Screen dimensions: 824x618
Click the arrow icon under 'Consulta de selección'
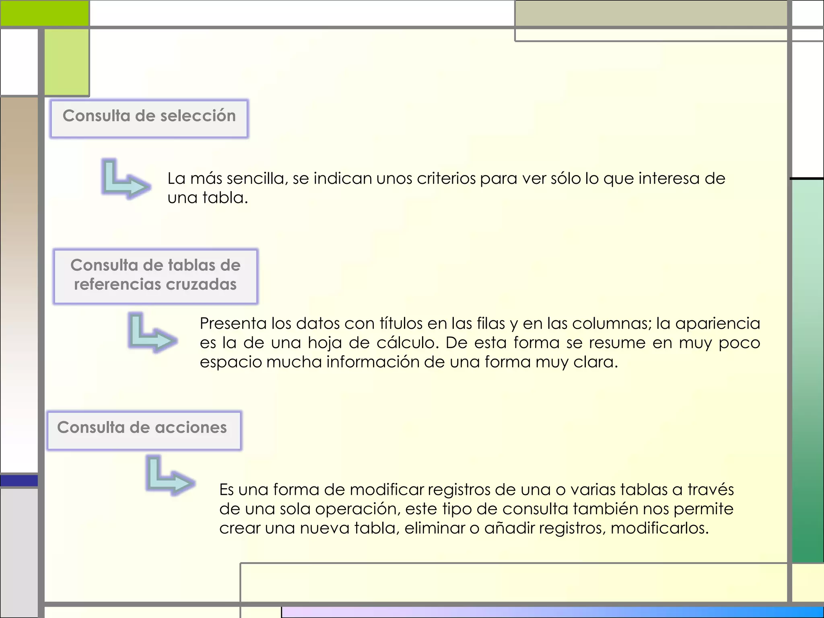126,179
